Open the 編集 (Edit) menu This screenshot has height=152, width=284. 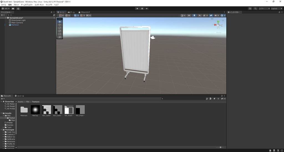tap(10, 5)
